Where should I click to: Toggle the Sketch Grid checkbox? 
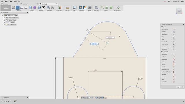coord(174,34)
